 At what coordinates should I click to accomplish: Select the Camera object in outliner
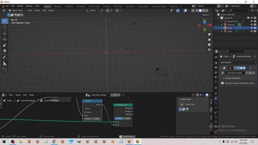coord(231,25)
